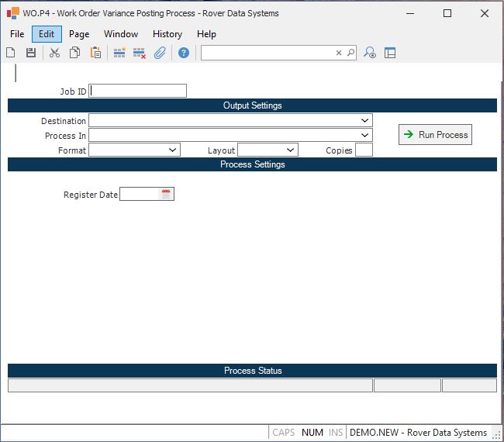This screenshot has height=442, width=504.
Task: Open the Format dropdown list
Action: point(172,150)
